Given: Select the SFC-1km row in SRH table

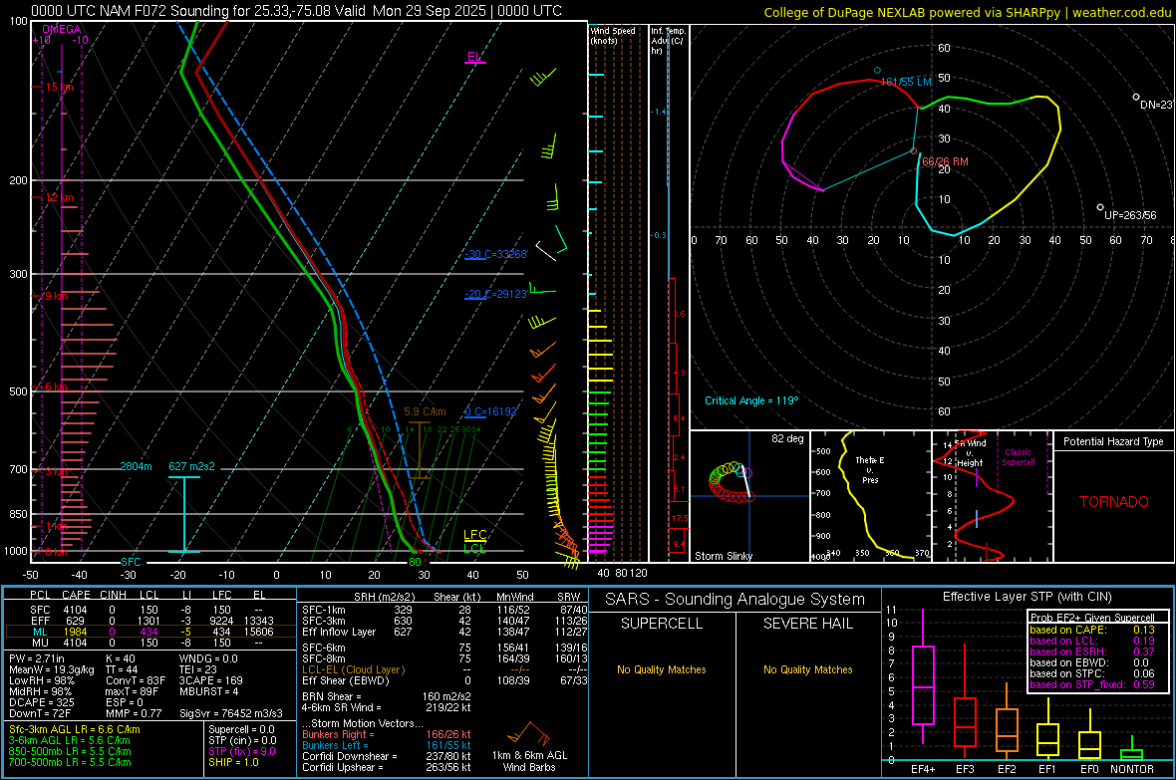Looking at the screenshot, I should pos(444,610).
